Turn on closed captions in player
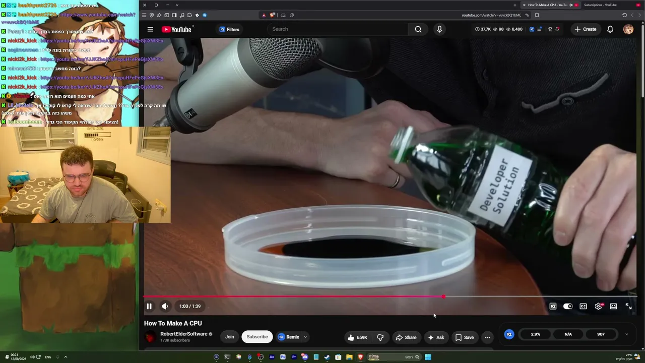This screenshot has height=363, width=645. [x=583, y=306]
